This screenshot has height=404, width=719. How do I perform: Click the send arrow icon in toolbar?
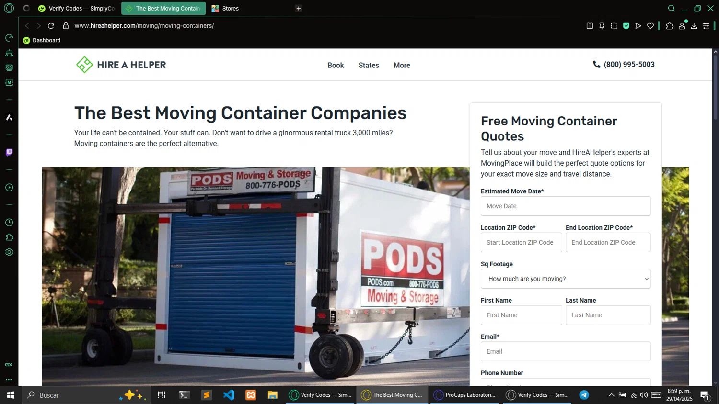click(x=638, y=26)
